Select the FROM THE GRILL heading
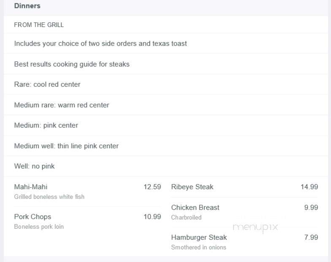This screenshot has width=331, height=262. pos(39,25)
